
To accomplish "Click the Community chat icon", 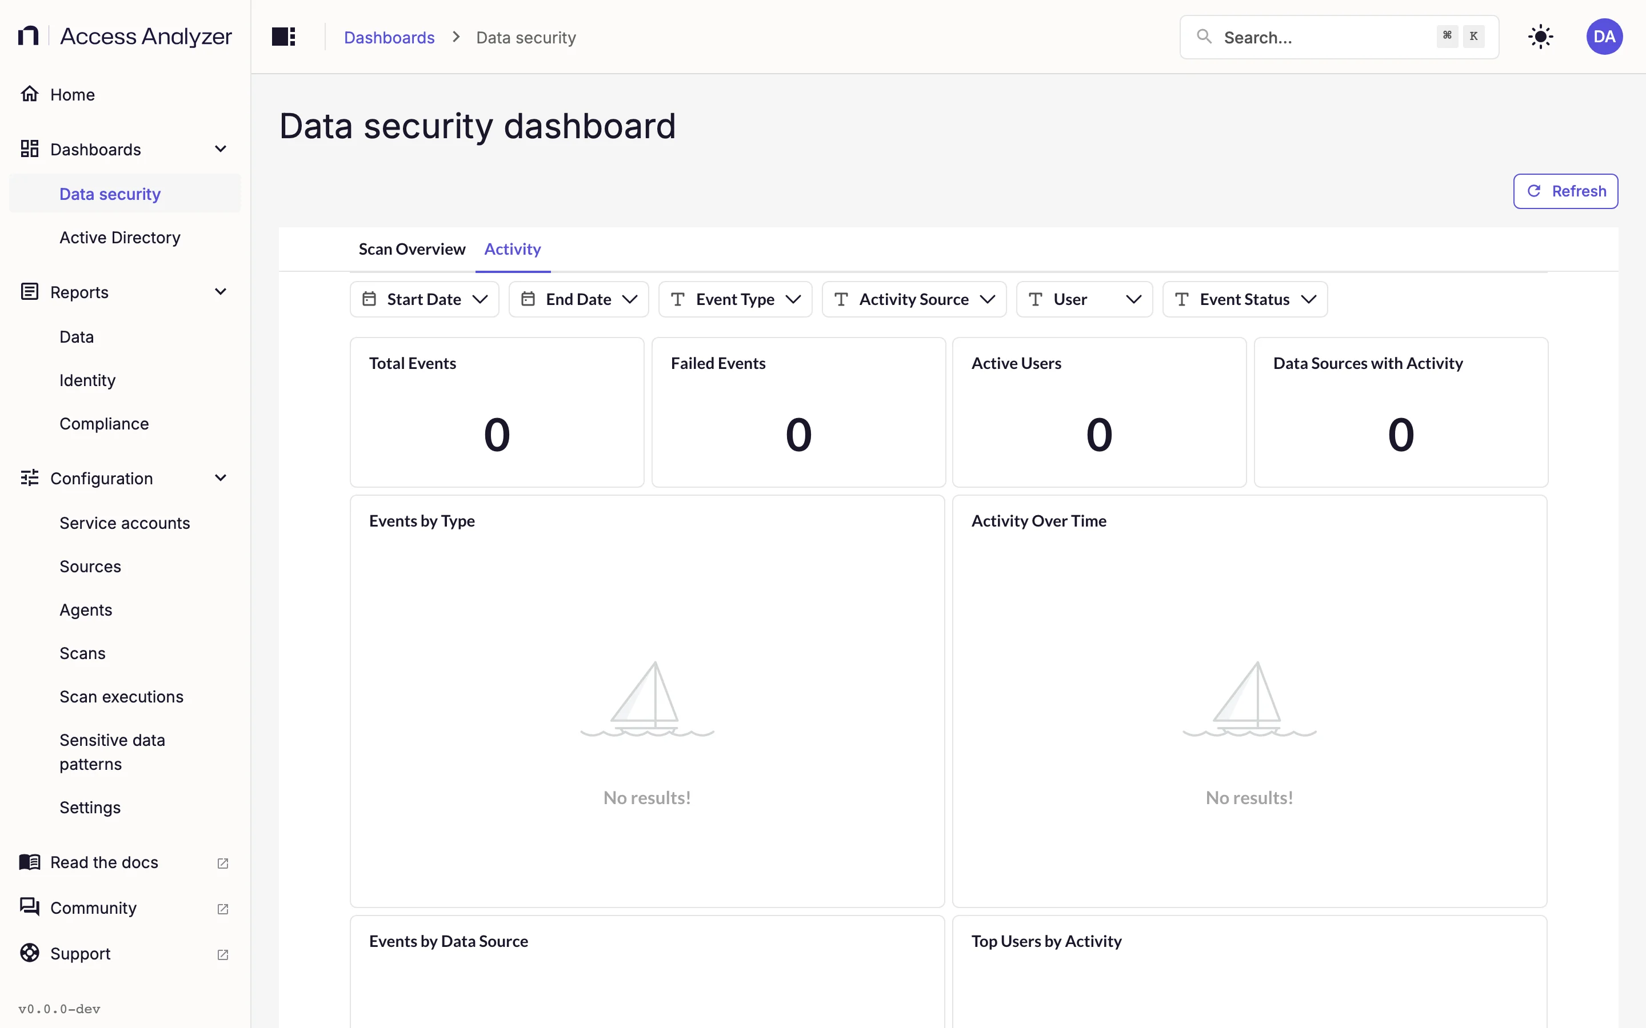I will point(29,907).
